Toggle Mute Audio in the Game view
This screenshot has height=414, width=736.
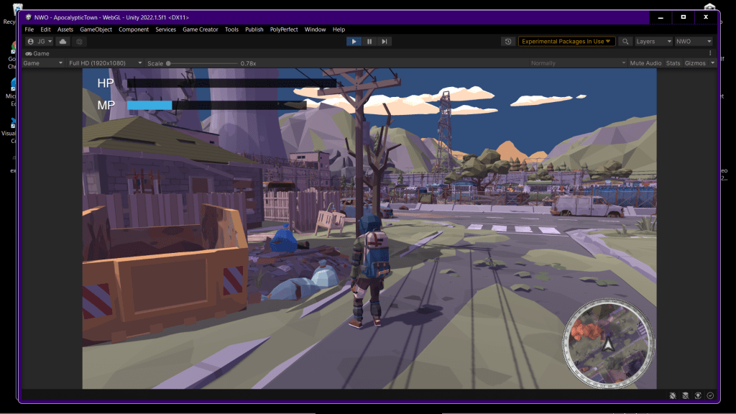click(x=645, y=63)
